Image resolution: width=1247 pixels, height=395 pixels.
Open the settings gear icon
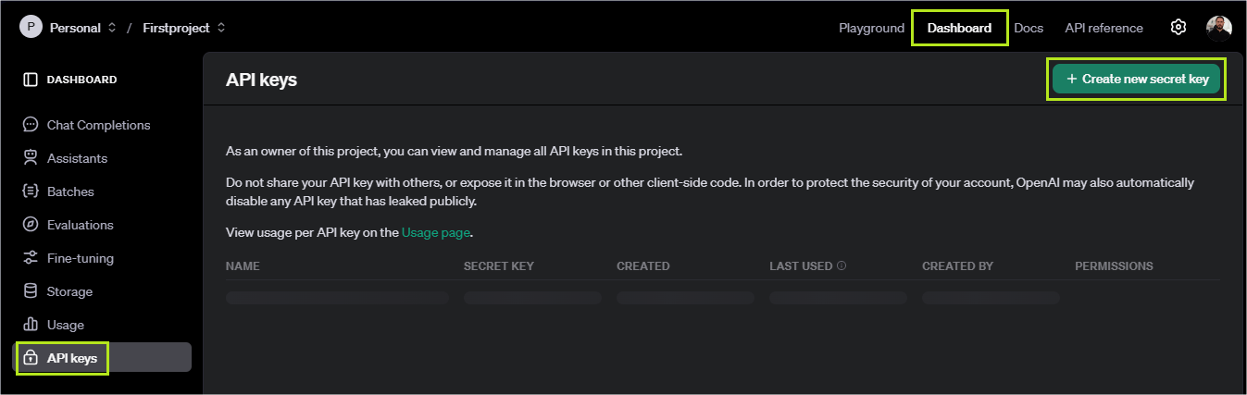tap(1178, 28)
